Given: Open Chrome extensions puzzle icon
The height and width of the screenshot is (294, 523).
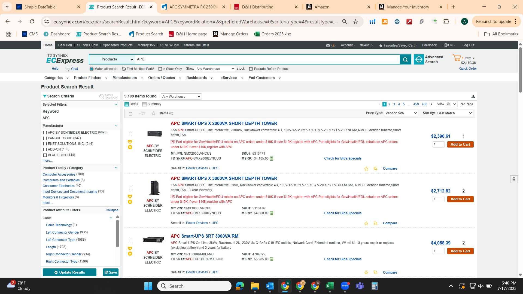Looking at the screenshot, I should (x=446, y=22).
